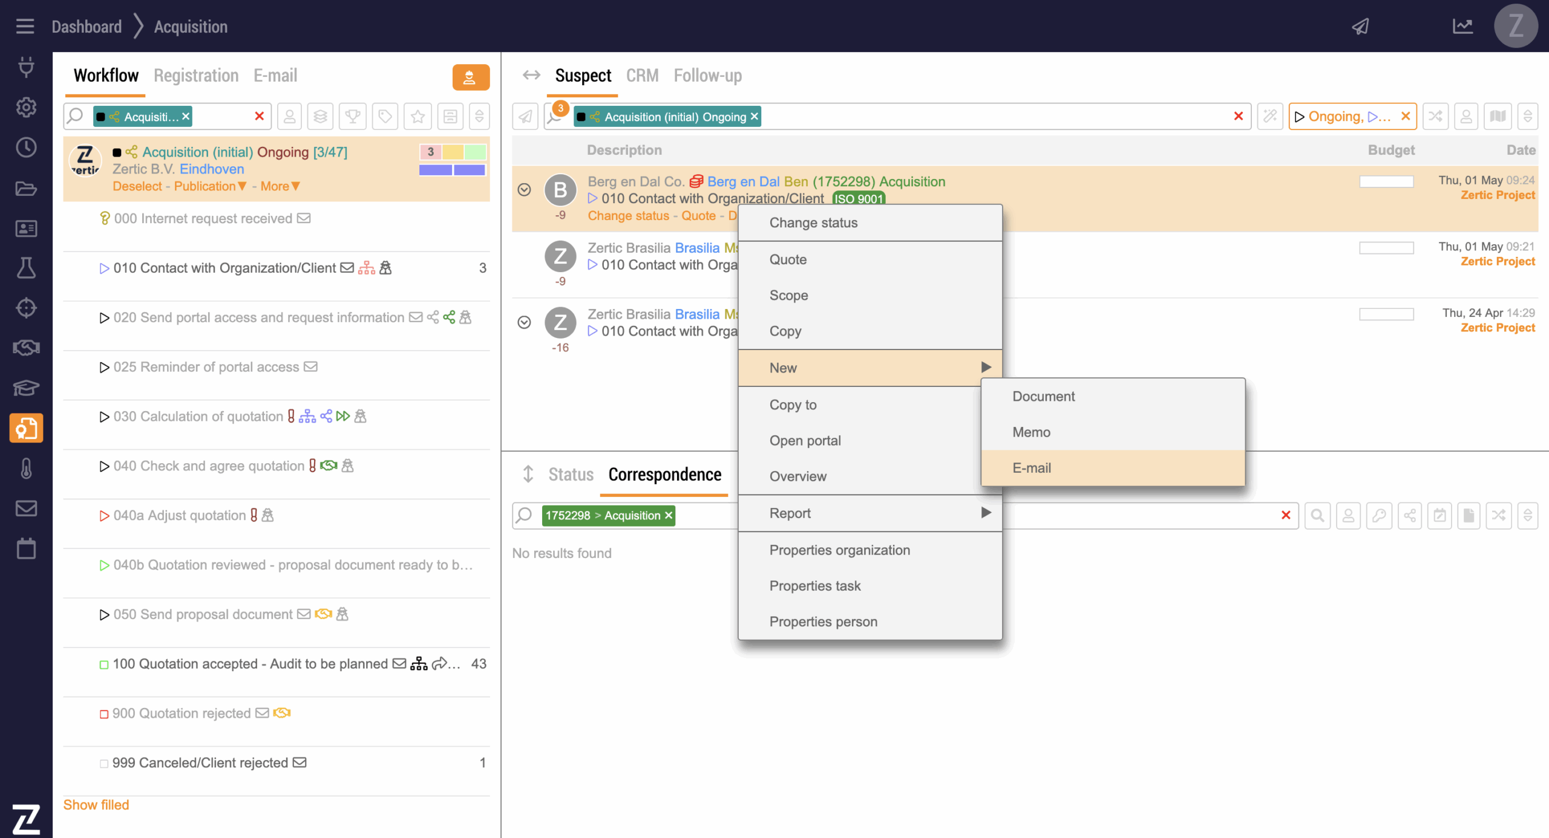This screenshot has height=838, width=1549.
Task: Click the paper plane icon in header
Action: [1360, 27]
